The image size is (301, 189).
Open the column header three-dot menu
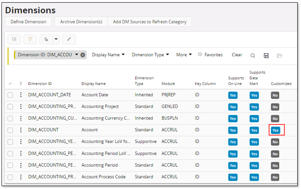tap(21, 84)
